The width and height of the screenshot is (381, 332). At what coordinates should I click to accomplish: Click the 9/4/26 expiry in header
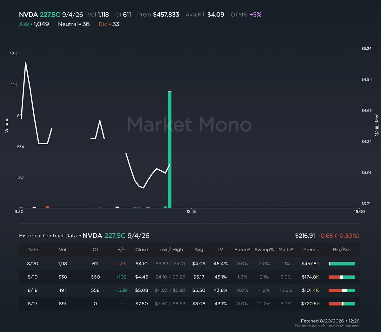[73, 15]
